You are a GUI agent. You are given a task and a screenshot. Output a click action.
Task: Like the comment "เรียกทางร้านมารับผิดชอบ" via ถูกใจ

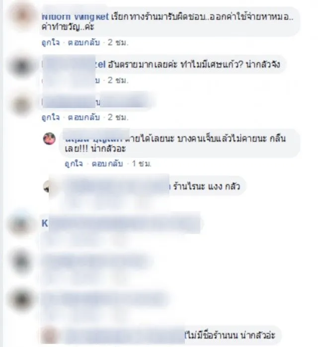51,42
